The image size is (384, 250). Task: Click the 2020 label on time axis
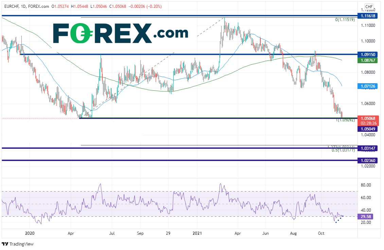30,233
